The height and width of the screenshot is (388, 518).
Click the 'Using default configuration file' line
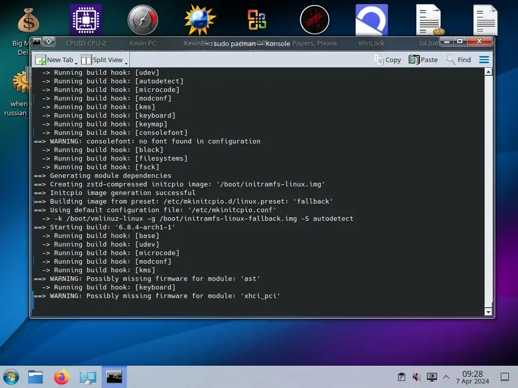(x=155, y=210)
